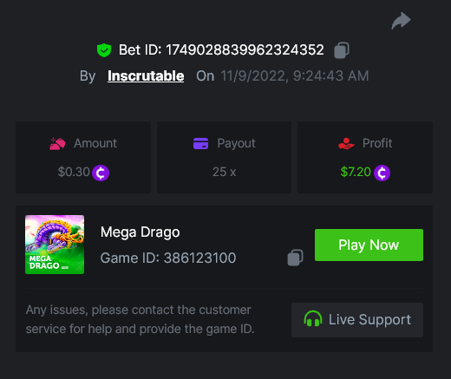
Task: Click the Amount pink gems icon
Action: tap(57, 143)
